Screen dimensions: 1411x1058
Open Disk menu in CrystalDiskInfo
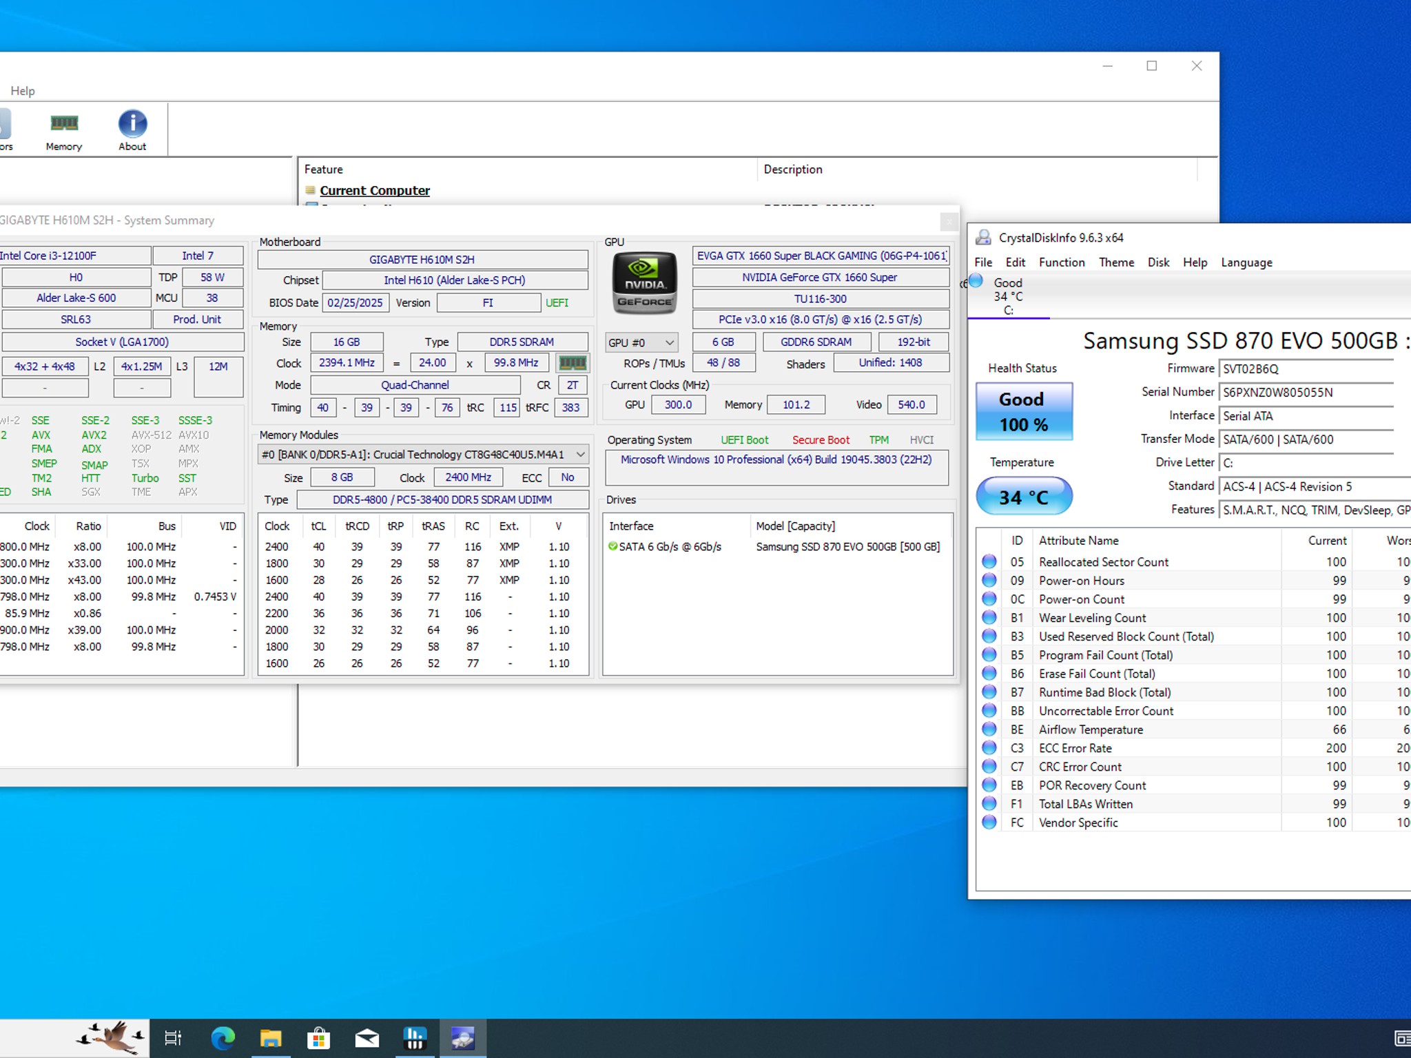point(1158,262)
